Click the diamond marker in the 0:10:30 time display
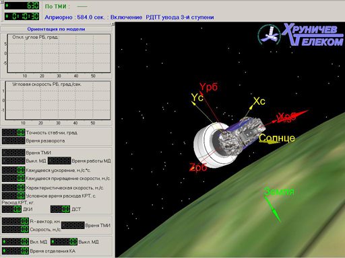 pyautogui.click(x=7, y=16)
